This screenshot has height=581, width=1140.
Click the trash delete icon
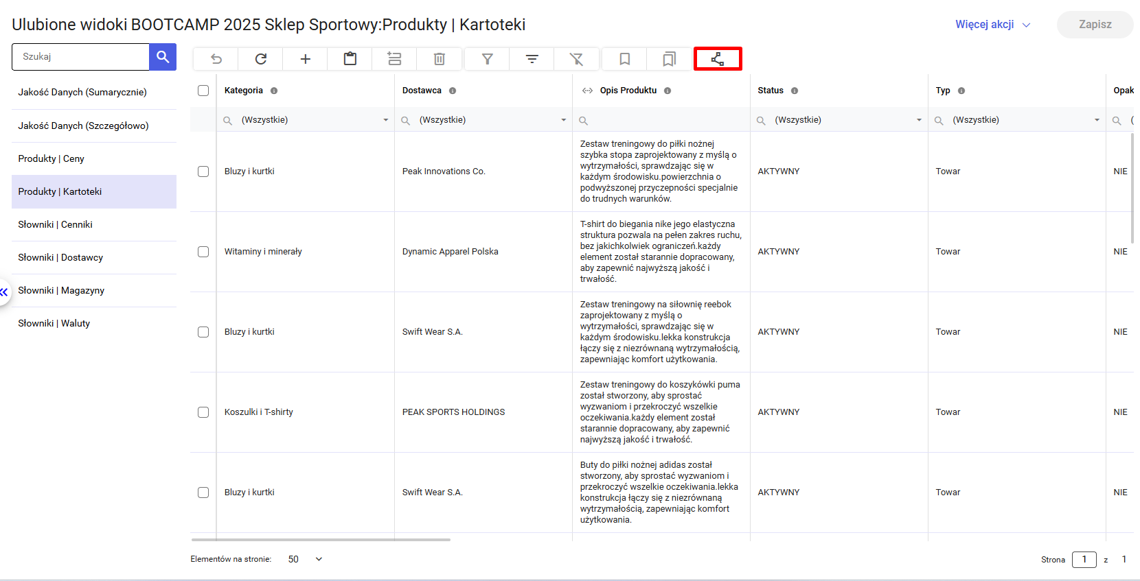[440, 59]
